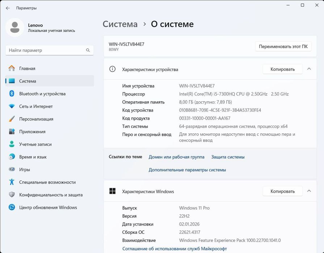Viewport: 324px width, 253px height.
Task: Click the Apps icon in sidebar
Action: click(12, 132)
